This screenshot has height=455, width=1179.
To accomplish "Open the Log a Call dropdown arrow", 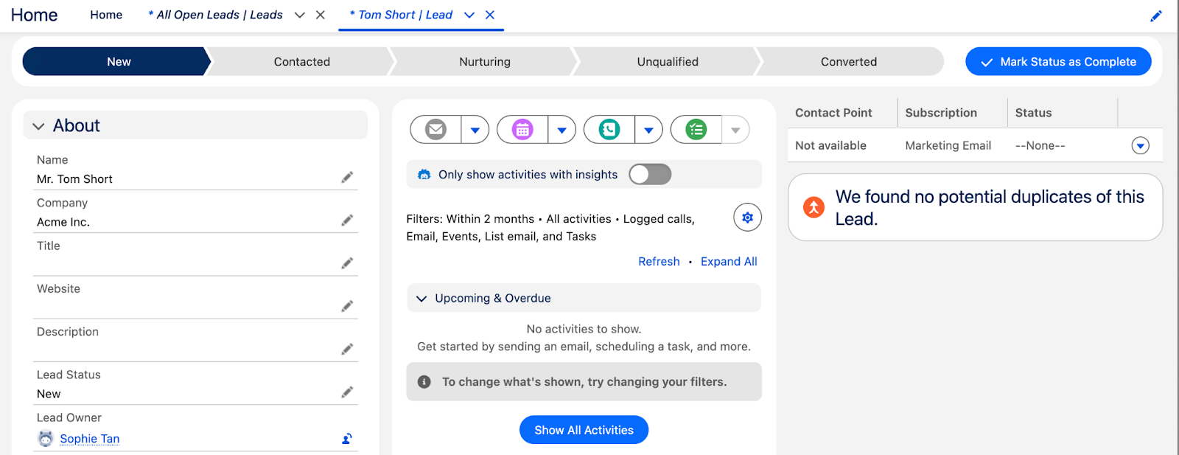I will pyautogui.click(x=649, y=130).
